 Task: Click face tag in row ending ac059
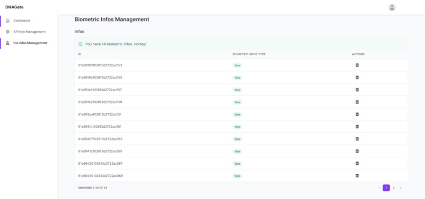(x=237, y=102)
